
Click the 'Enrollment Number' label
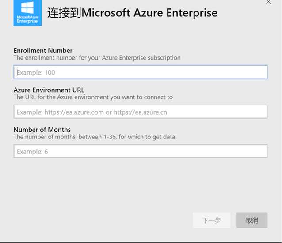(43, 51)
